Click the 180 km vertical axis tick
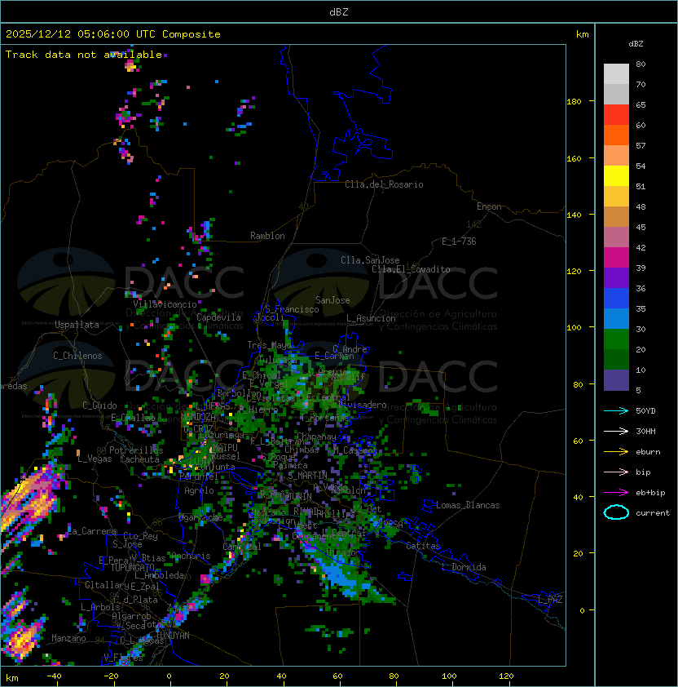The height and width of the screenshot is (687, 678). [574, 102]
